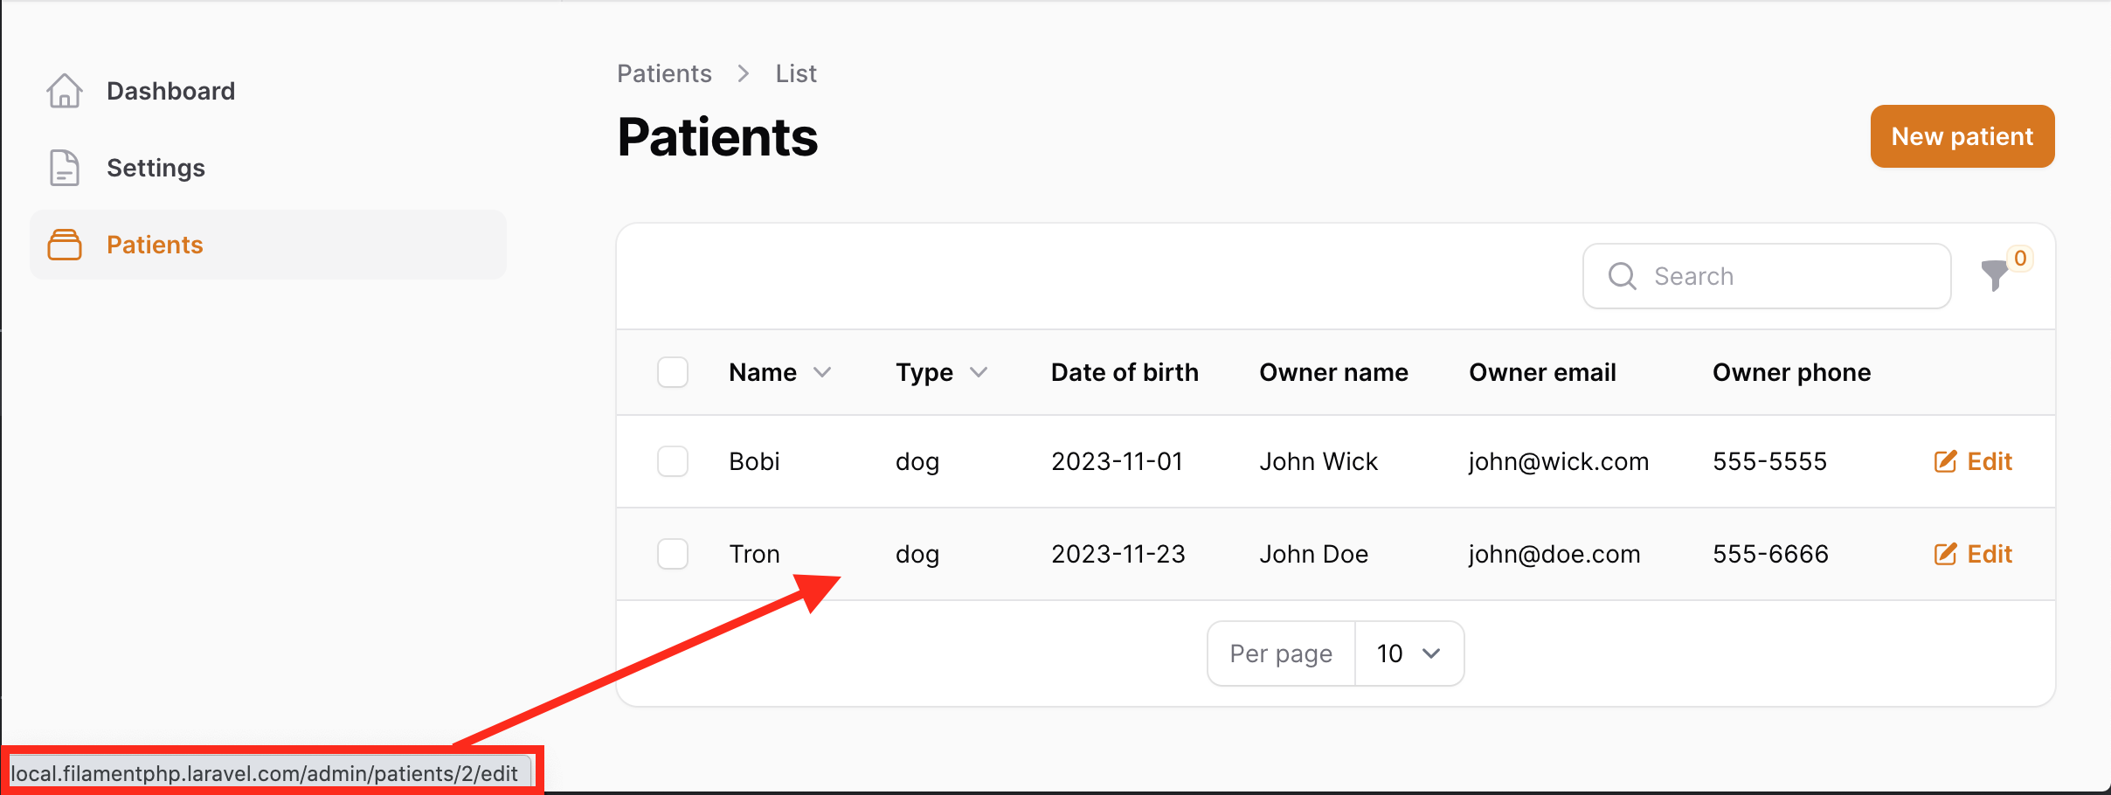Click the Patients sidebar icon

click(65, 245)
